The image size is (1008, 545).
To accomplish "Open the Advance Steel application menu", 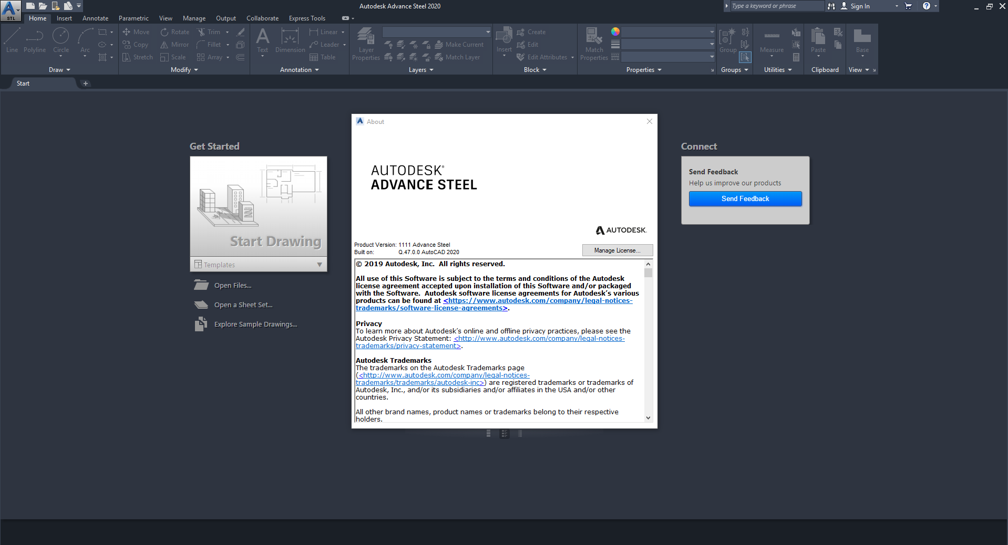I will tap(11, 10).
